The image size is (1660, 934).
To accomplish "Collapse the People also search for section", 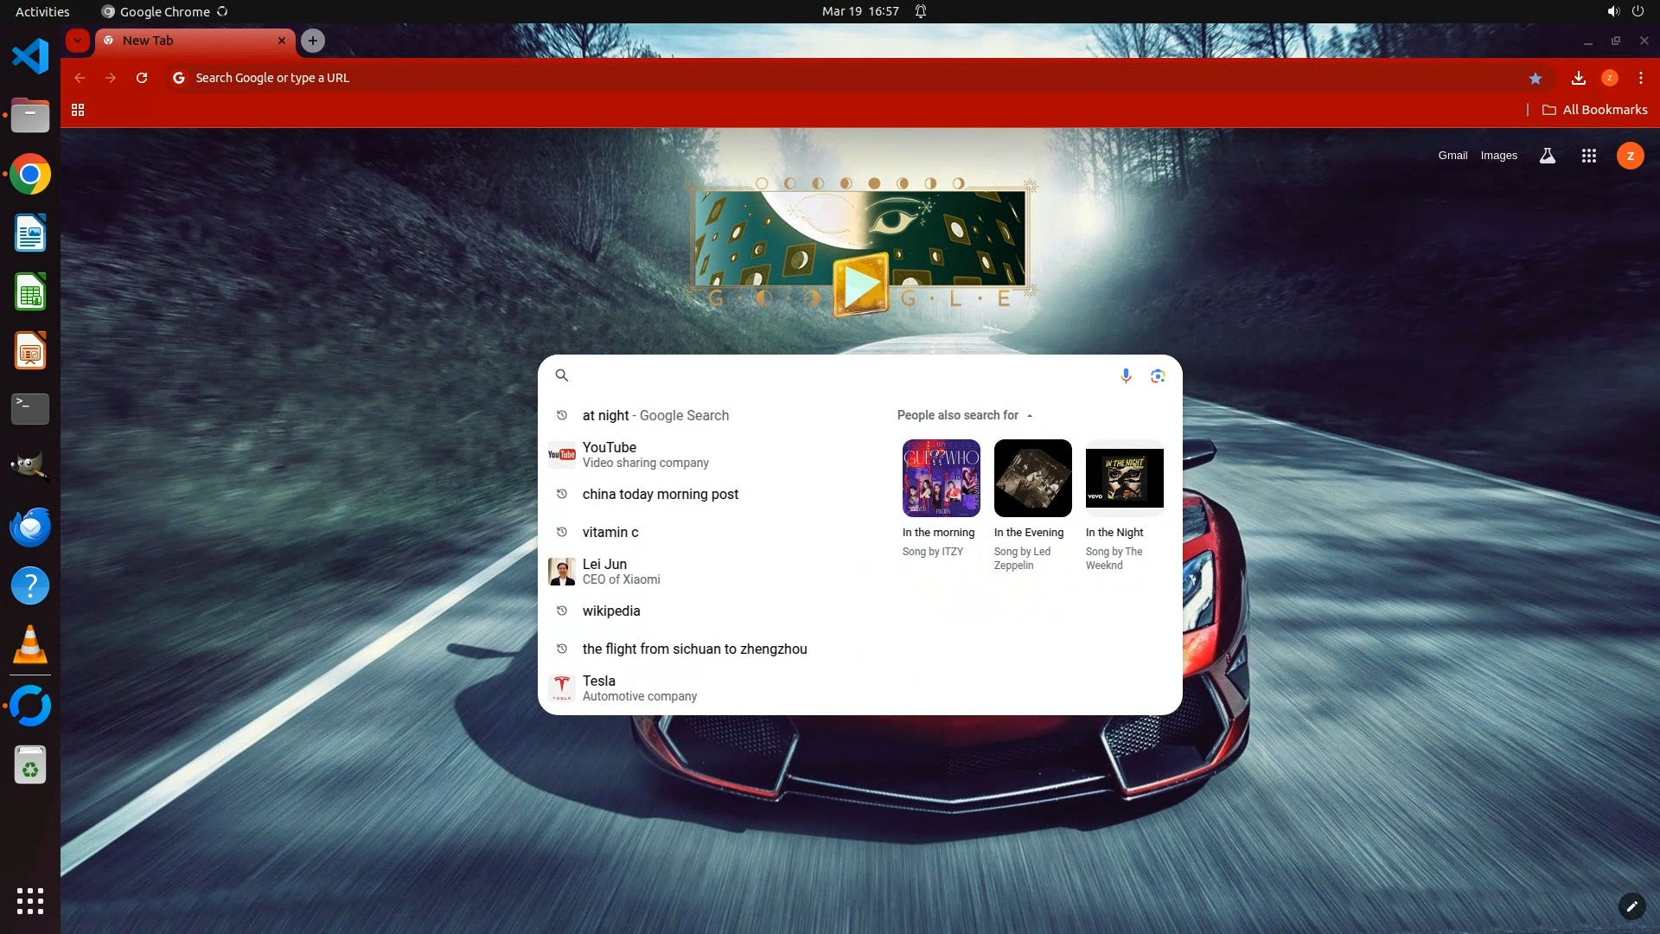I will click(x=1029, y=415).
